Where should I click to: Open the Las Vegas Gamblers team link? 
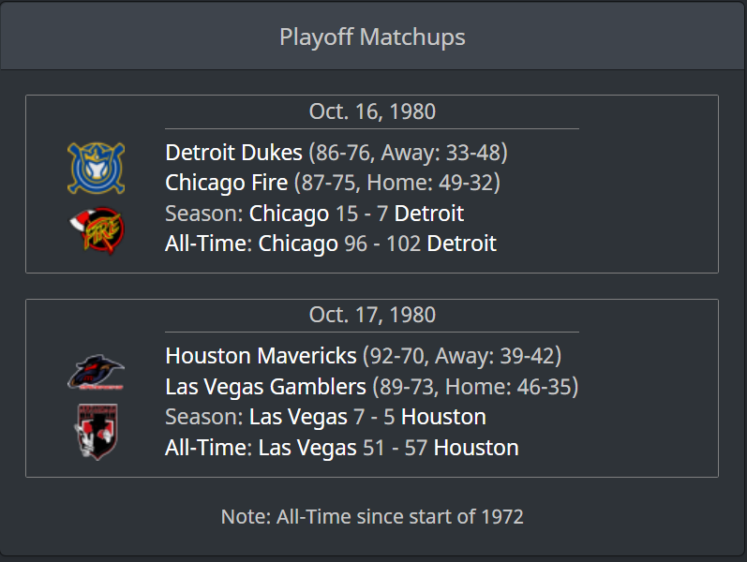pyautogui.click(x=265, y=386)
